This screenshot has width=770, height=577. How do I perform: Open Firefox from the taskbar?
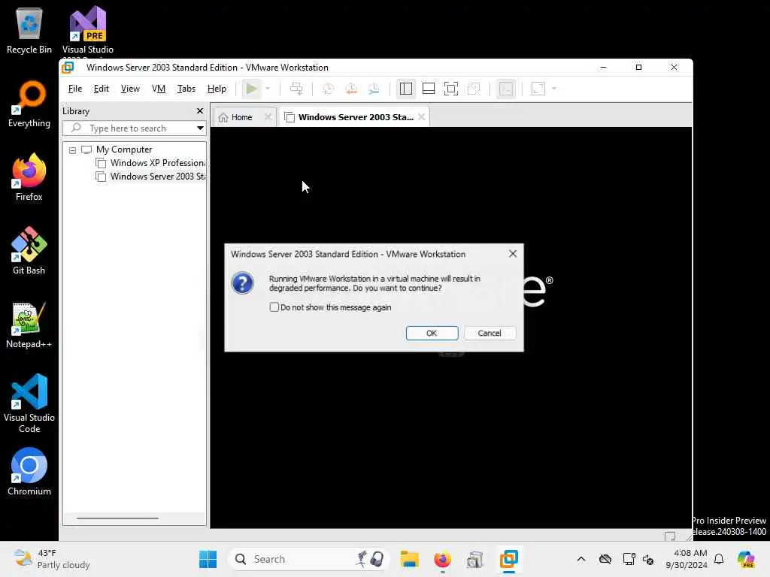(442, 559)
